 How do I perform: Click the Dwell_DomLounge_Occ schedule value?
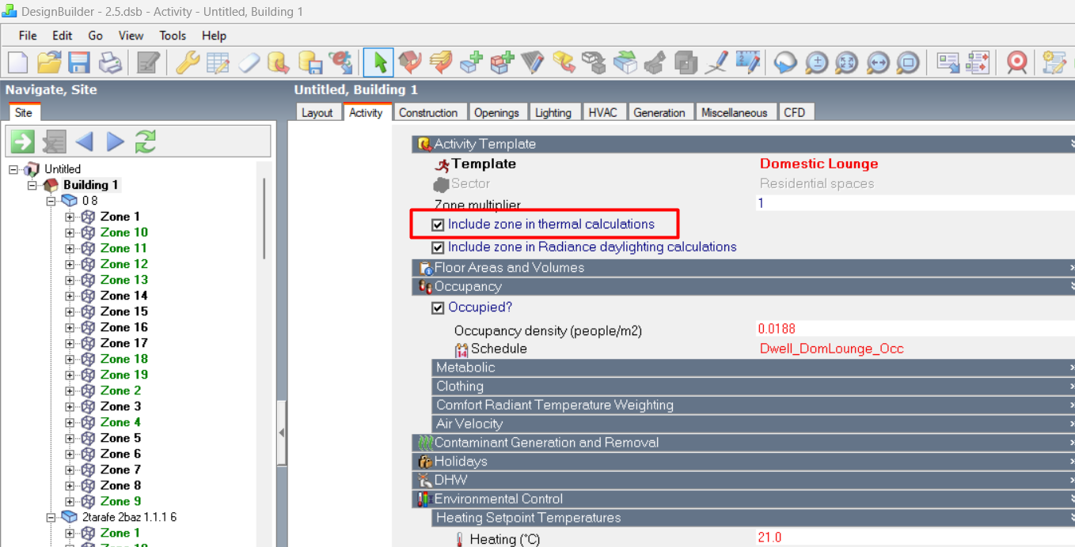[831, 349]
